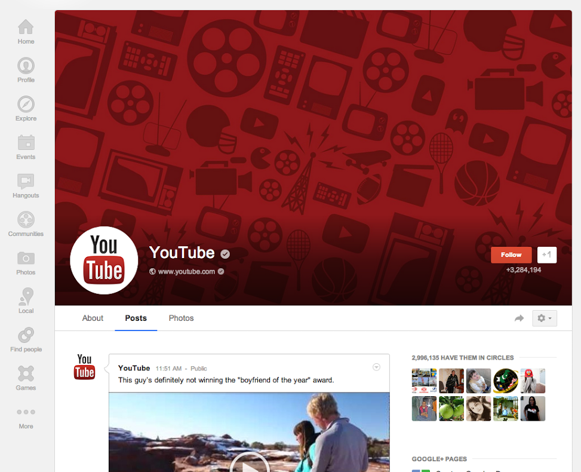Open the red hat circle member thumbnail
This screenshot has height=472, width=581.
533,381
